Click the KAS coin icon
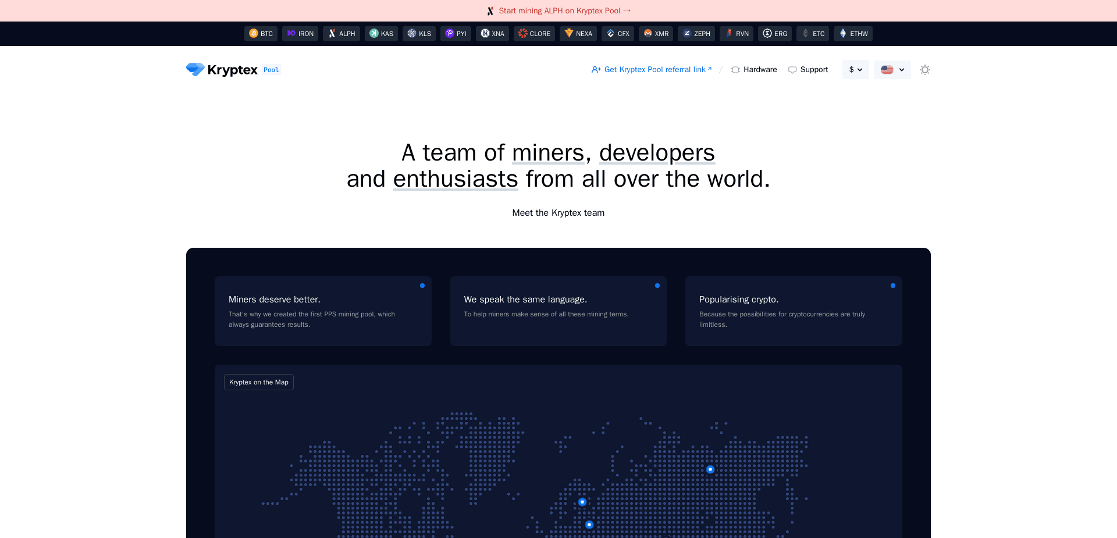1117x538 pixels. (374, 34)
